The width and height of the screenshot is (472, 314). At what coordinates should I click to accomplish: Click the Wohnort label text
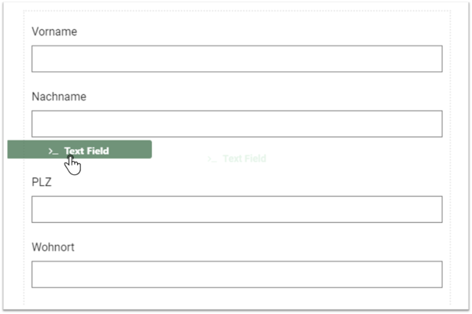click(53, 247)
